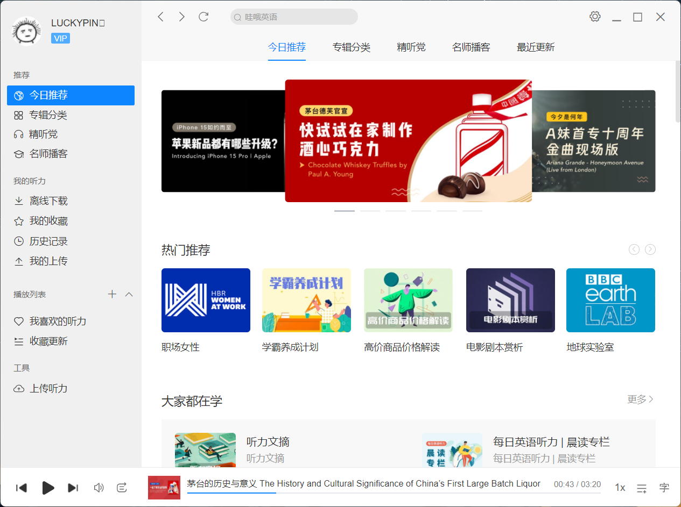This screenshot has width=681, height=507.
Task: Toggle the subtitle text (字) display
Action: point(664,488)
